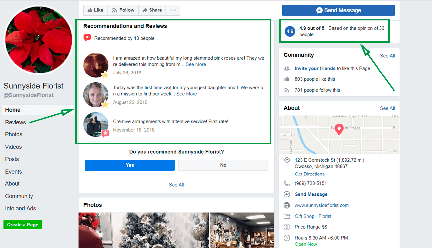
Task: Answer Yes to recommend Sunnyside Florist
Action: [x=130, y=165]
